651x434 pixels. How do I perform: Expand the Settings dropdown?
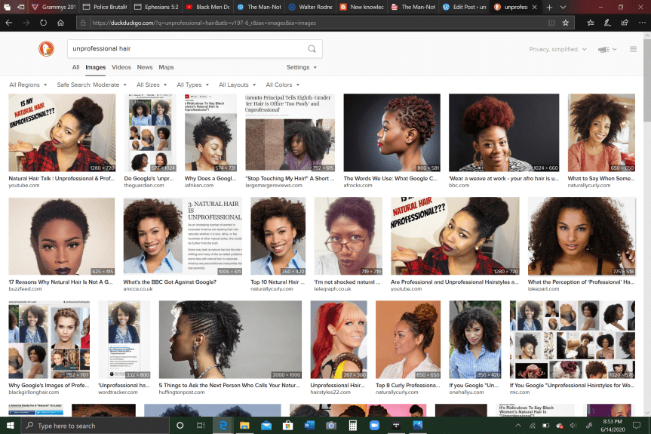click(301, 67)
